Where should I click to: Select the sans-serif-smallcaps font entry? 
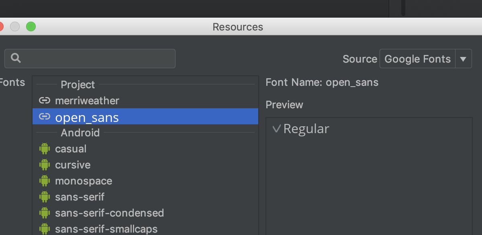pos(145,228)
